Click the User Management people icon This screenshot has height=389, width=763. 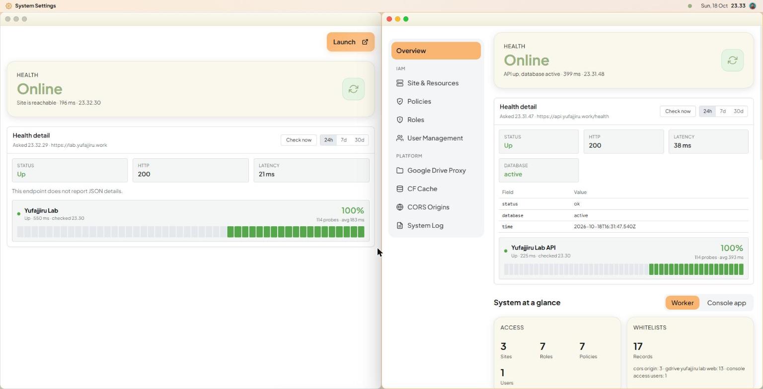[x=400, y=138]
